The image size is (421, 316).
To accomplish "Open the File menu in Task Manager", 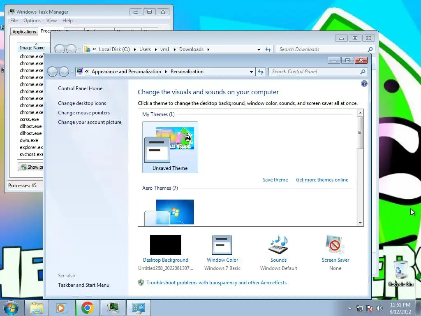I will point(14,21).
